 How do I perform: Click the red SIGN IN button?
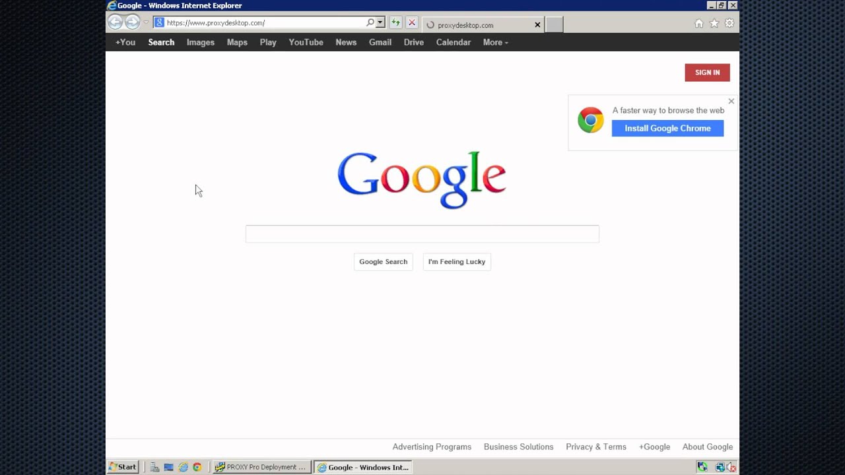pos(707,73)
